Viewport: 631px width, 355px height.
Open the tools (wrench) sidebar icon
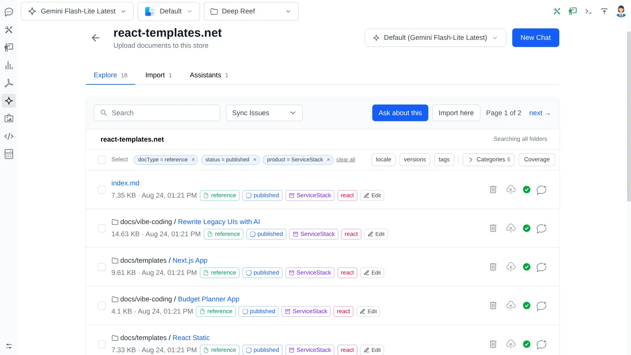(x=9, y=30)
